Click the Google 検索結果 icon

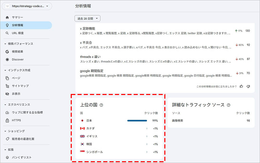pyautogui.click(x=7, y=52)
